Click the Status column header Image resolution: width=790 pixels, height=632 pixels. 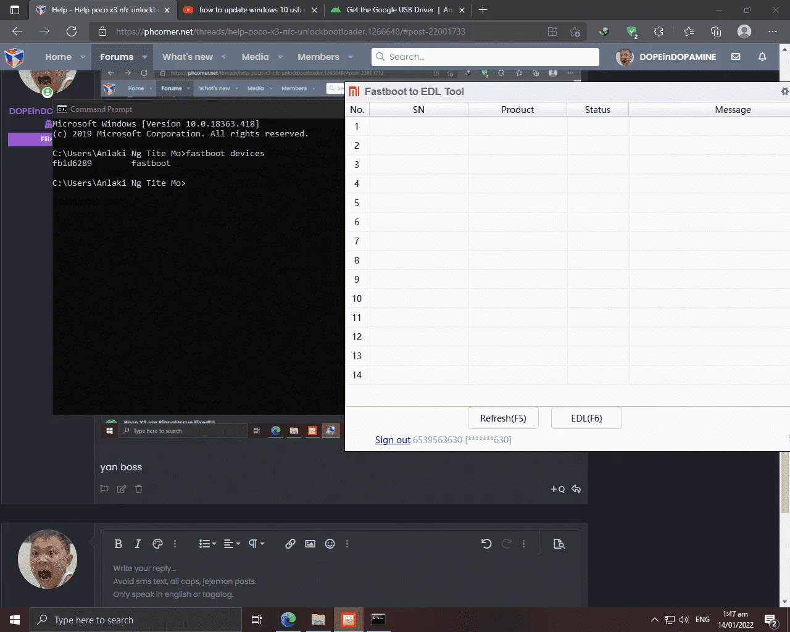coord(597,109)
